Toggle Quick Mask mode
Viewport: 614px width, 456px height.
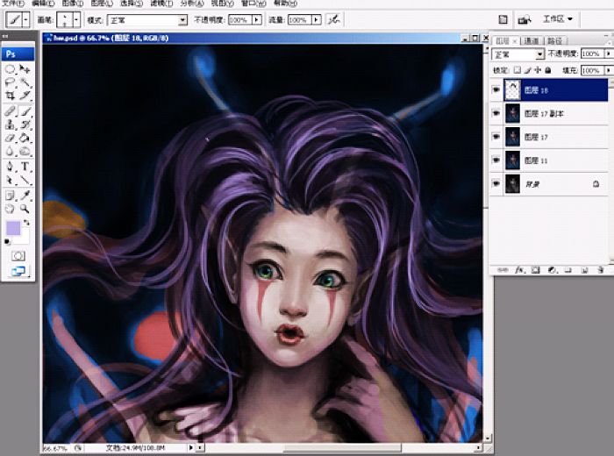coord(18,256)
